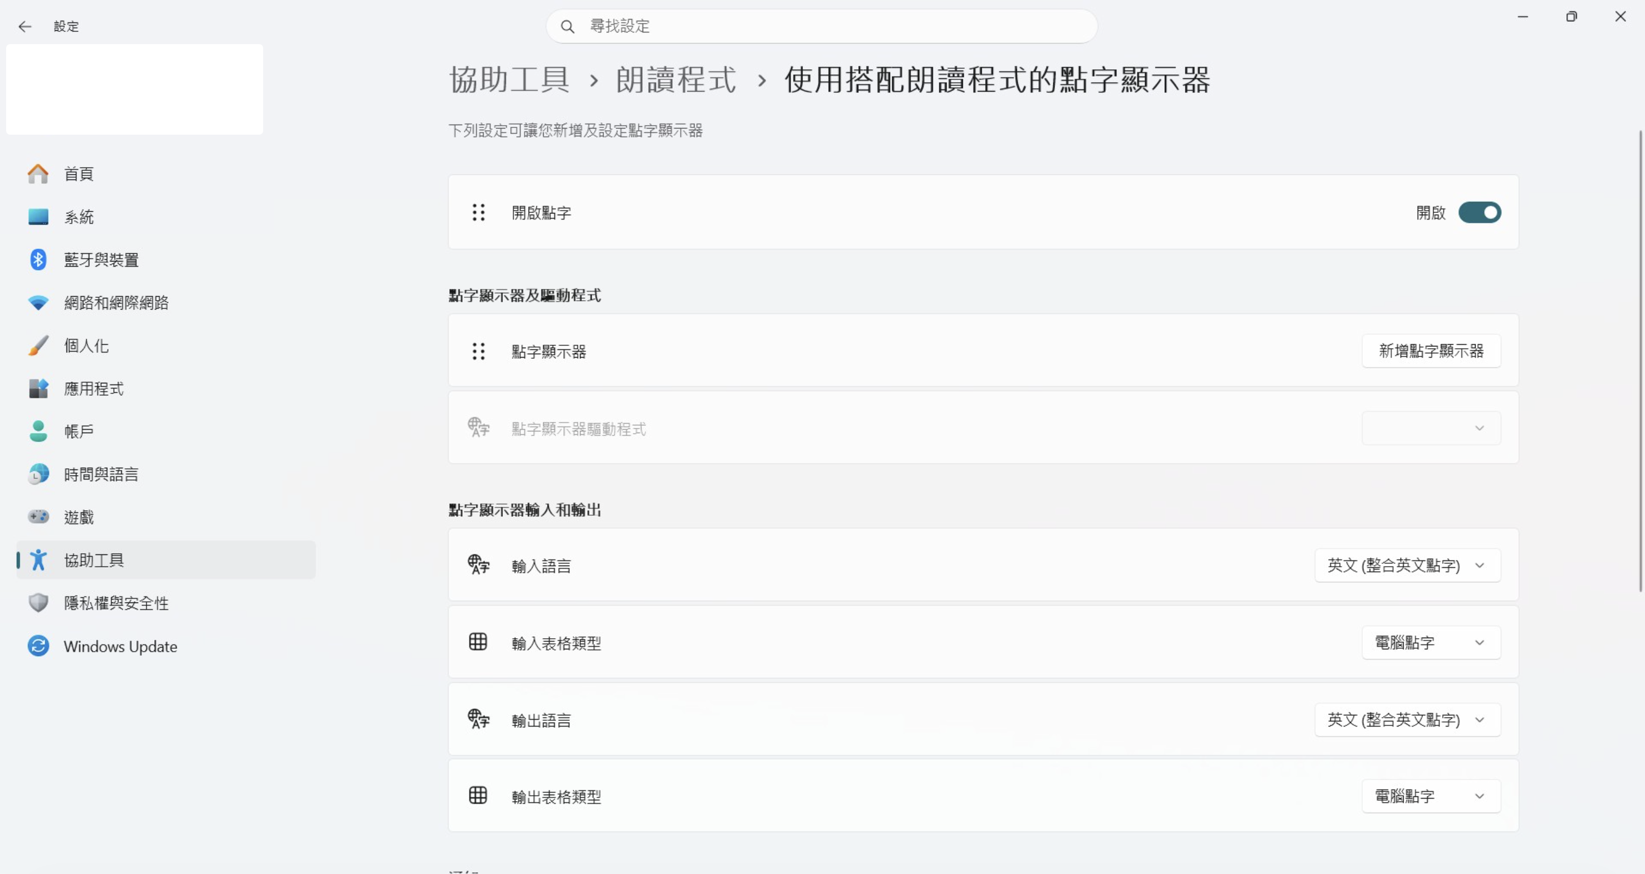Click the language icon beside 輸入語言

tap(478, 565)
